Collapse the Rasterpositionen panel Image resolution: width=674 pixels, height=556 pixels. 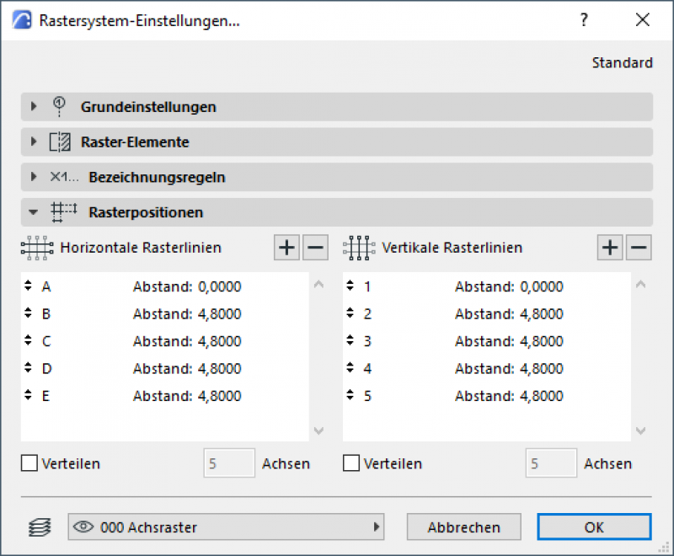tap(35, 212)
